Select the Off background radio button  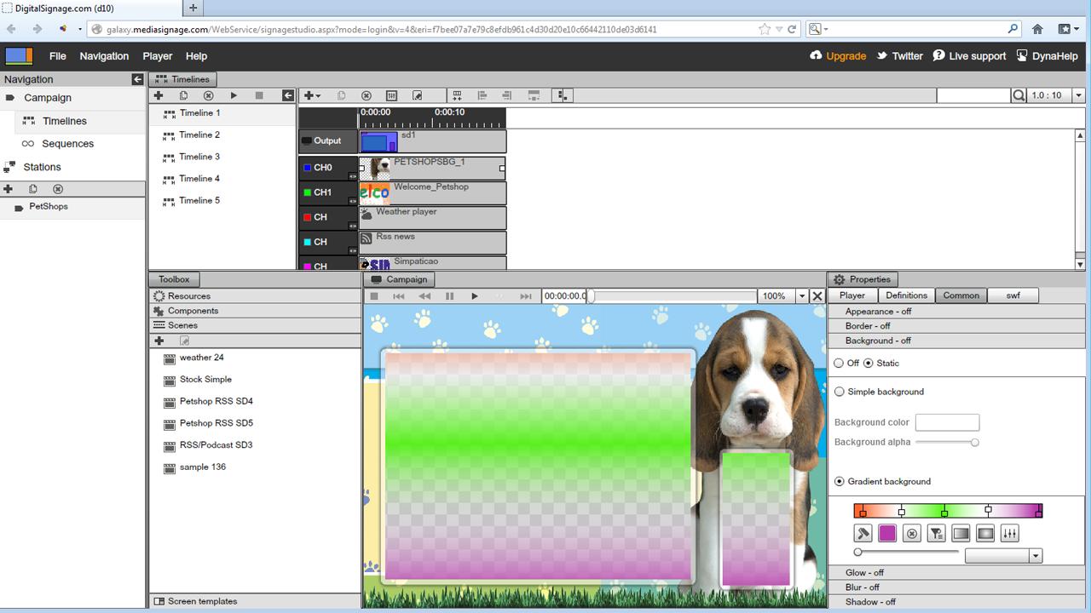point(840,363)
